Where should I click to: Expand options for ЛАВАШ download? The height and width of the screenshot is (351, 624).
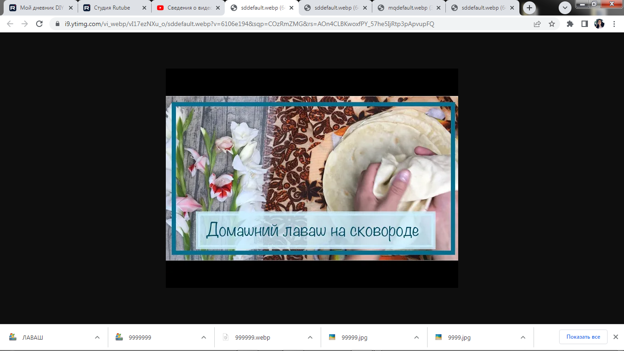[97, 337]
